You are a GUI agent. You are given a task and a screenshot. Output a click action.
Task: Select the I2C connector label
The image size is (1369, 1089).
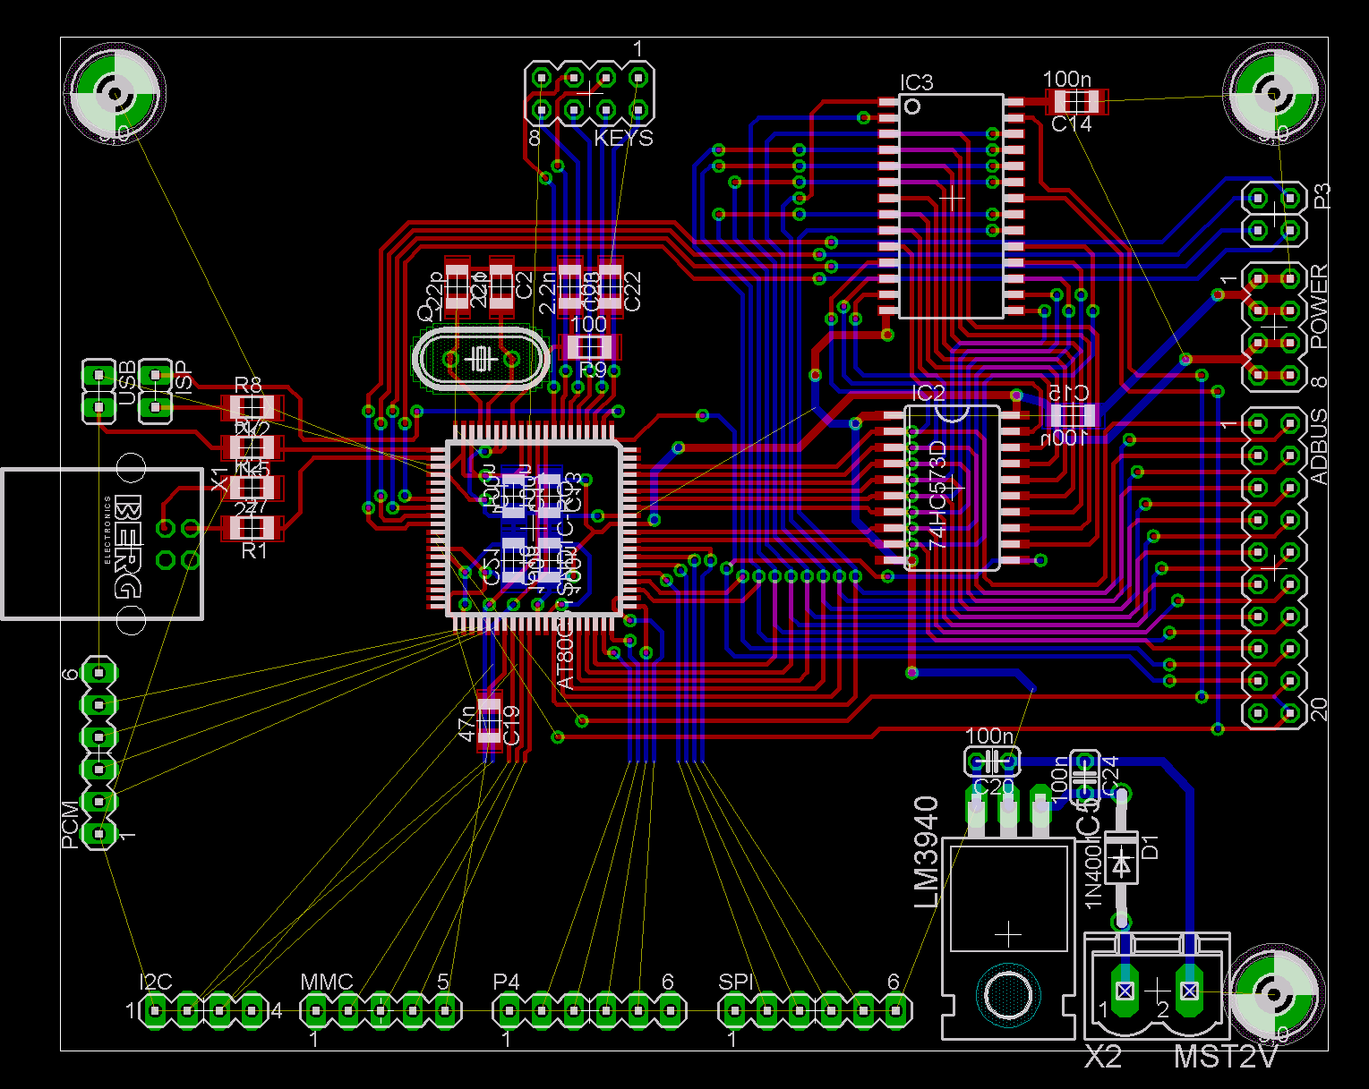click(x=156, y=982)
